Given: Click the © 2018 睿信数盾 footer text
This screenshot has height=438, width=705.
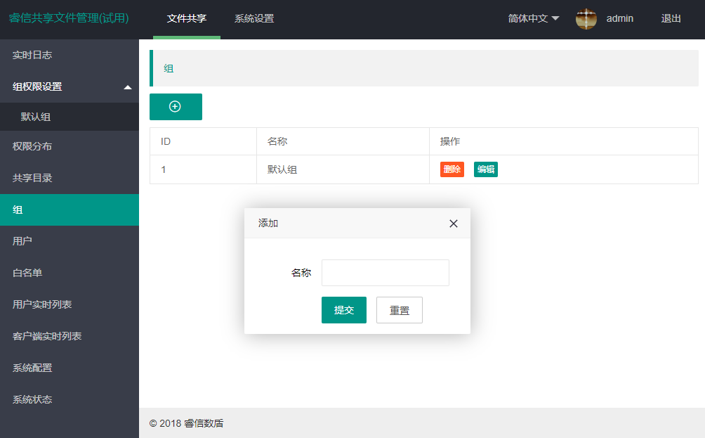Looking at the screenshot, I should pos(186,423).
